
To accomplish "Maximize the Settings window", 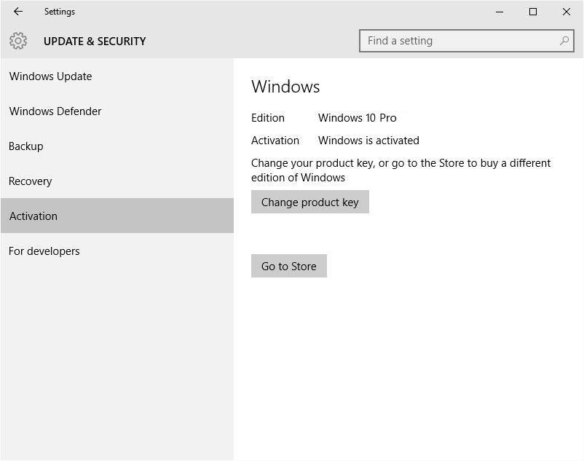I will point(533,12).
